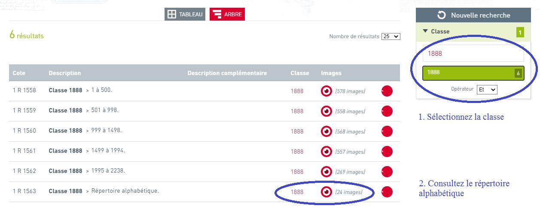Viewport: 540px width, 209px height.
Task: Click 1888 class link in first row
Action: (x=297, y=91)
